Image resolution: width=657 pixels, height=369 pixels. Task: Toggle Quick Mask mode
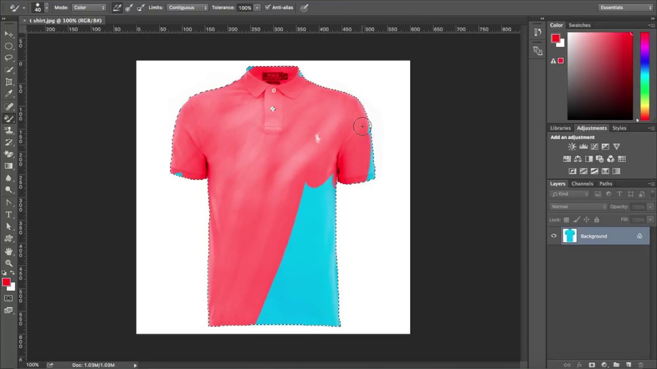click(x=9, y=298)
